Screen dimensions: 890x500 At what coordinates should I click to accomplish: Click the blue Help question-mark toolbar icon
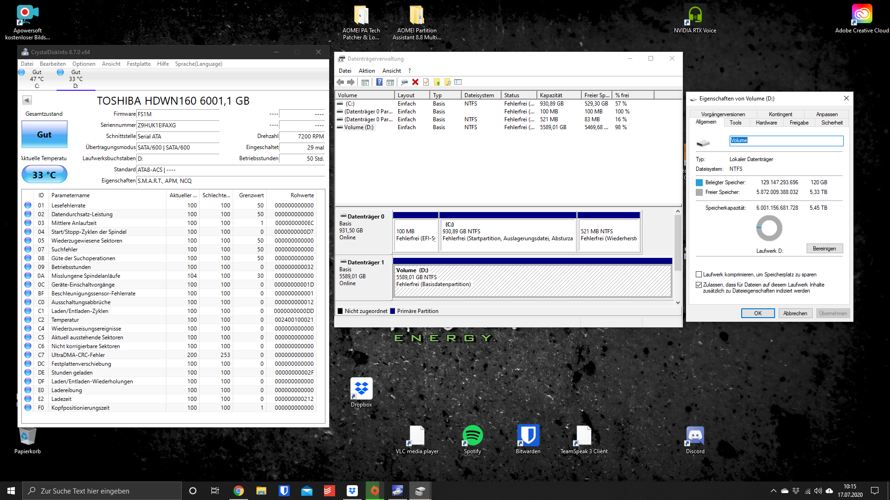[x=379, y=82]
